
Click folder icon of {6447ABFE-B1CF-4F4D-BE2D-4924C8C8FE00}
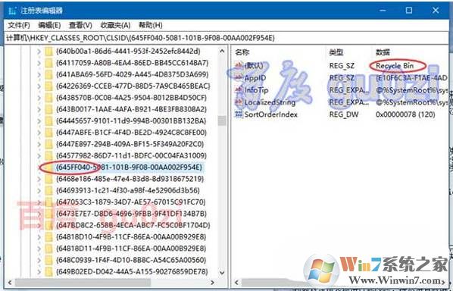(48, 133)
